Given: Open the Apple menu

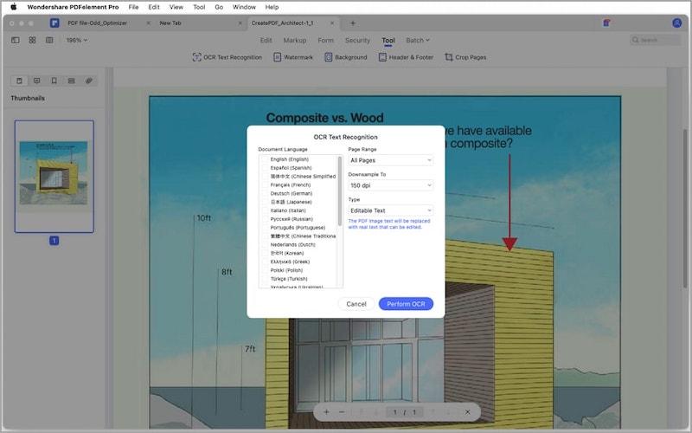Looking at the screenshot, I should pyautogui.click(x=14, y=7).
